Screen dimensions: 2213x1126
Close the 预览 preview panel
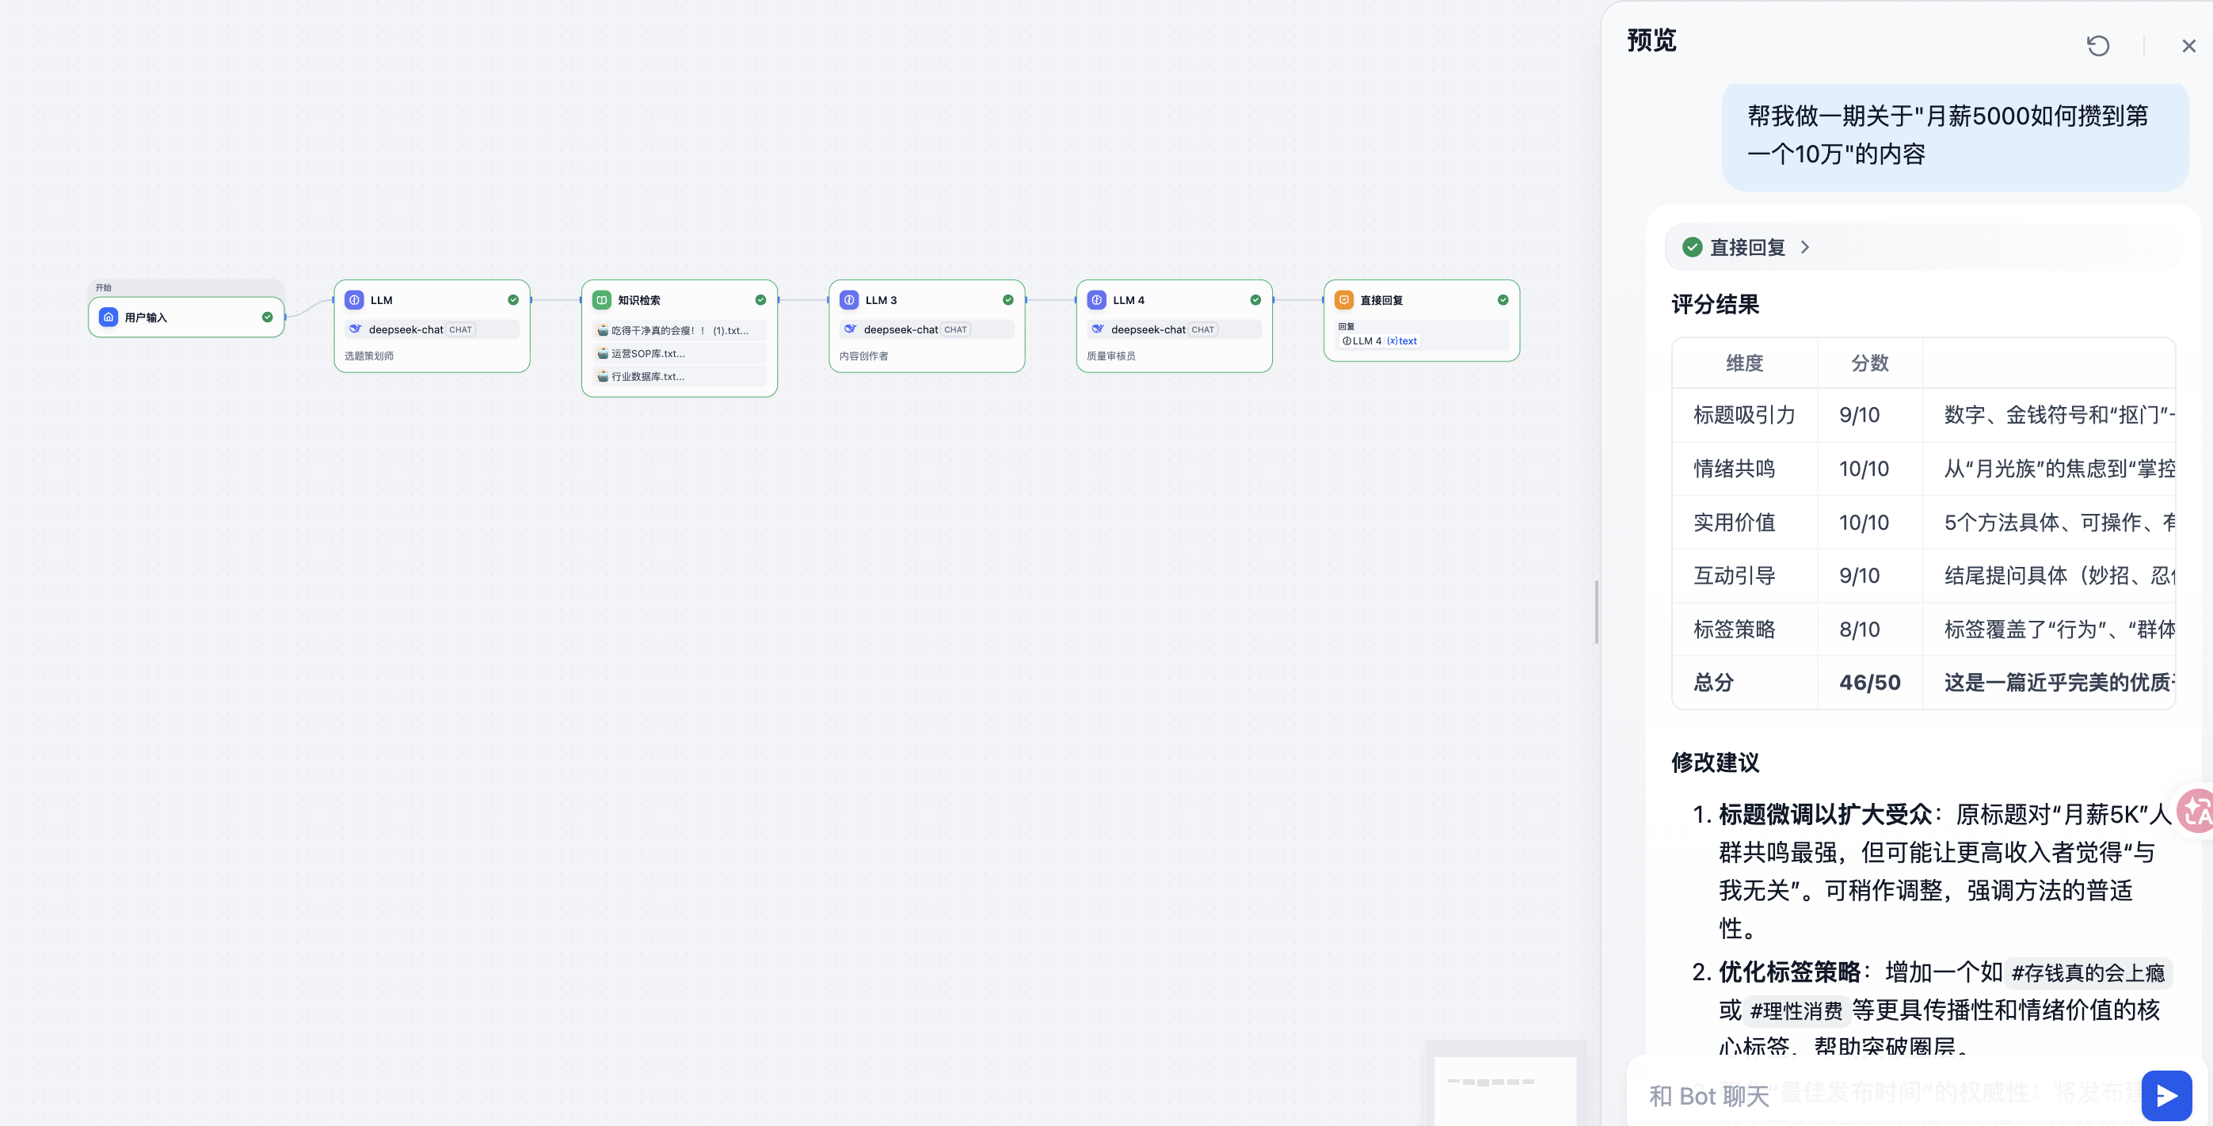pos(2188,47)
